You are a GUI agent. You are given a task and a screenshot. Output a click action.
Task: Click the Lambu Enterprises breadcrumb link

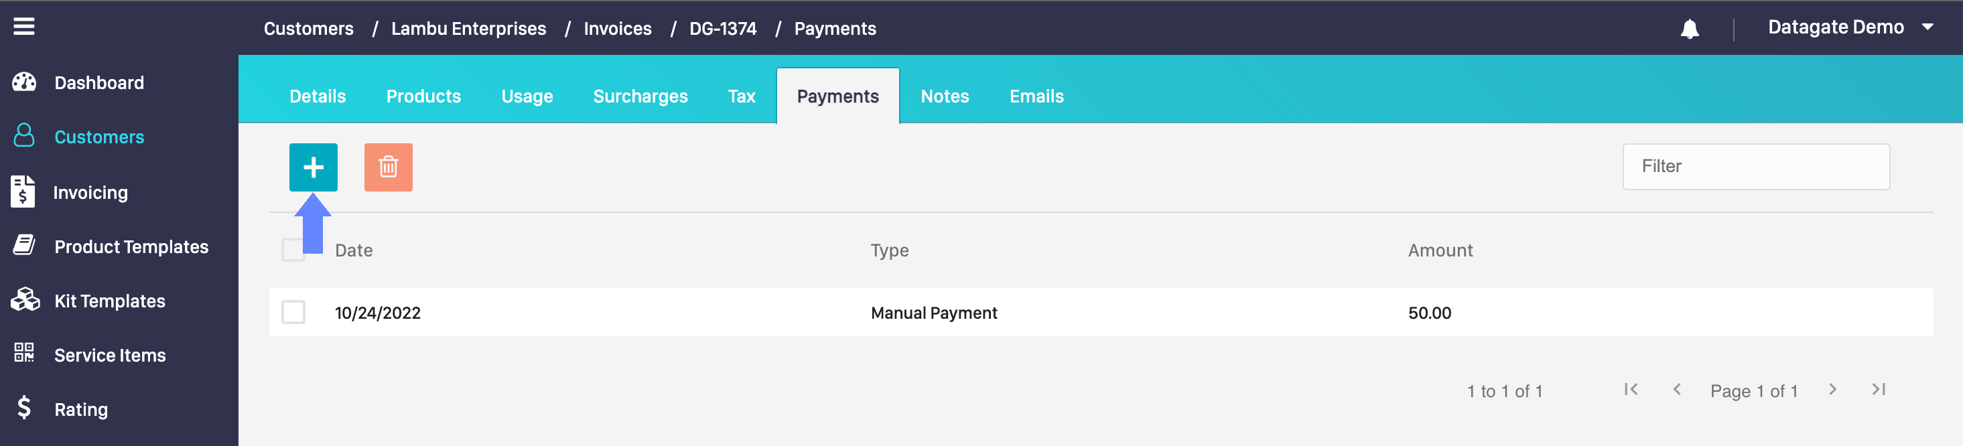coord(468,29)
